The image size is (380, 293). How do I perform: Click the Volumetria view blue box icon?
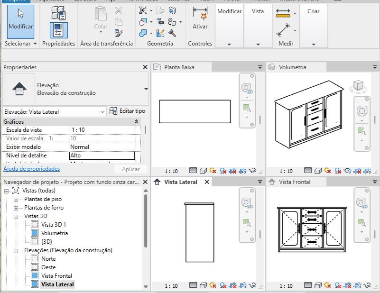(x=35, y=233)
